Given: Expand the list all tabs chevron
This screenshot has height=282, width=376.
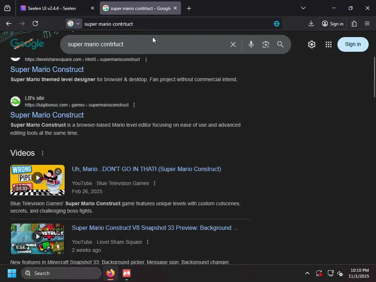Looking at the screenshot, I should pyautogui.click(x=303, y=8).
